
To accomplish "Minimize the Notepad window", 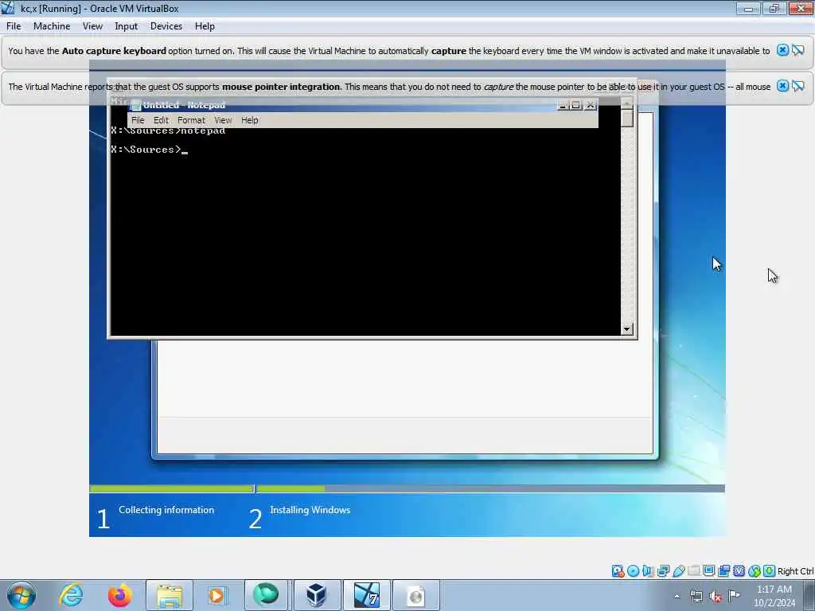I will [x=563, y=105].
